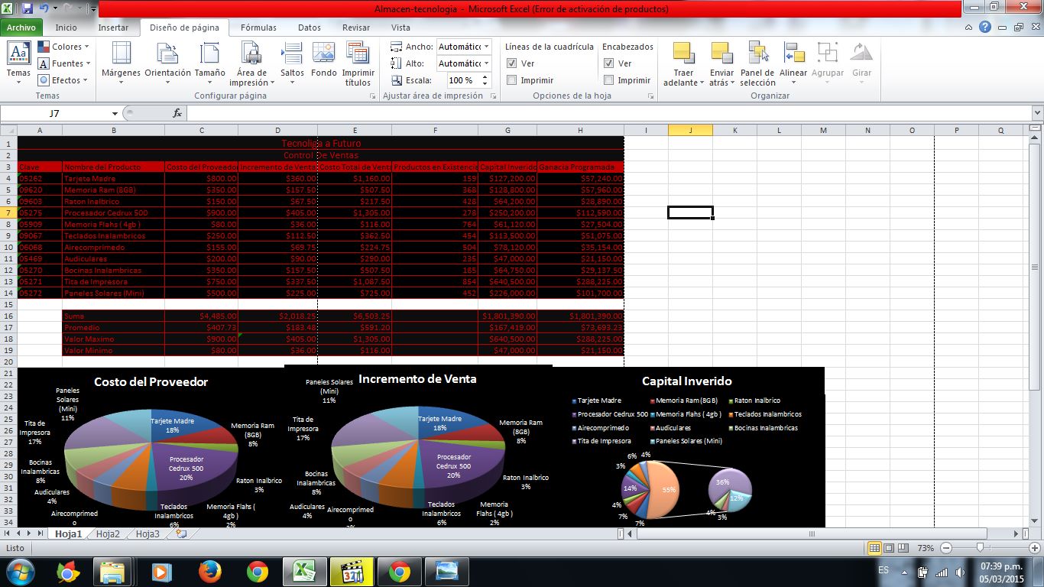The height and width of the screenshot is (587, 1044).
Task: Open the Colores theme colors dropdown
Action: pos(65,47)
